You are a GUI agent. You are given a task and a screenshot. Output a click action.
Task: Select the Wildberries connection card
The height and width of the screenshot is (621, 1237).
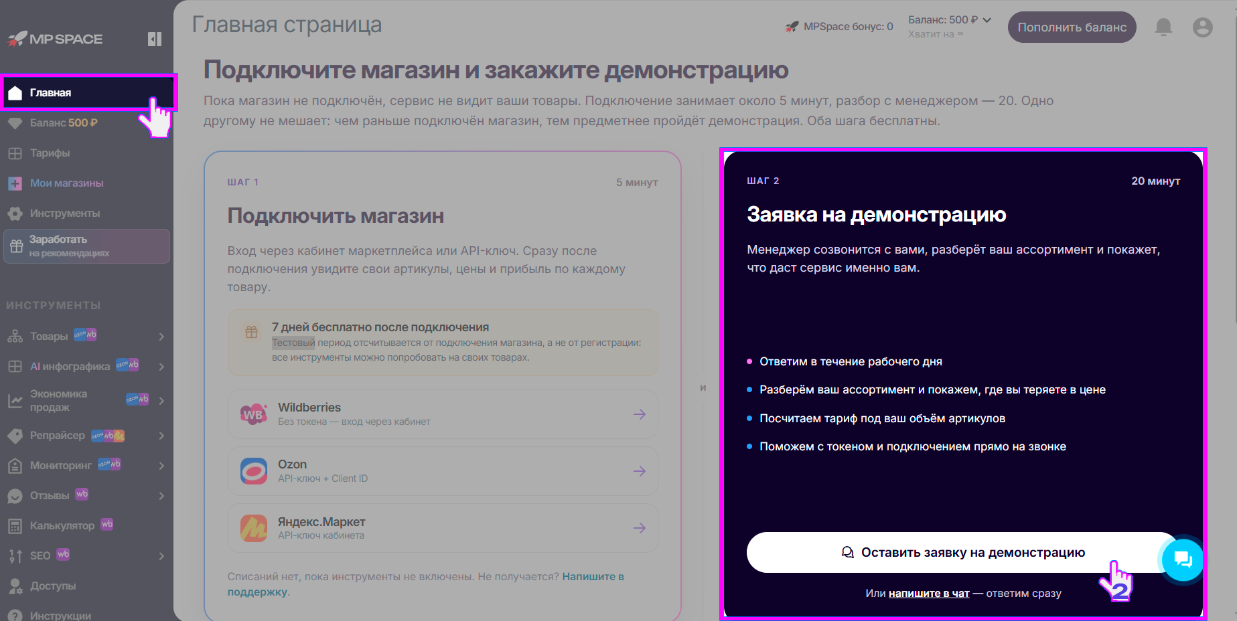(x=443, y=414)
